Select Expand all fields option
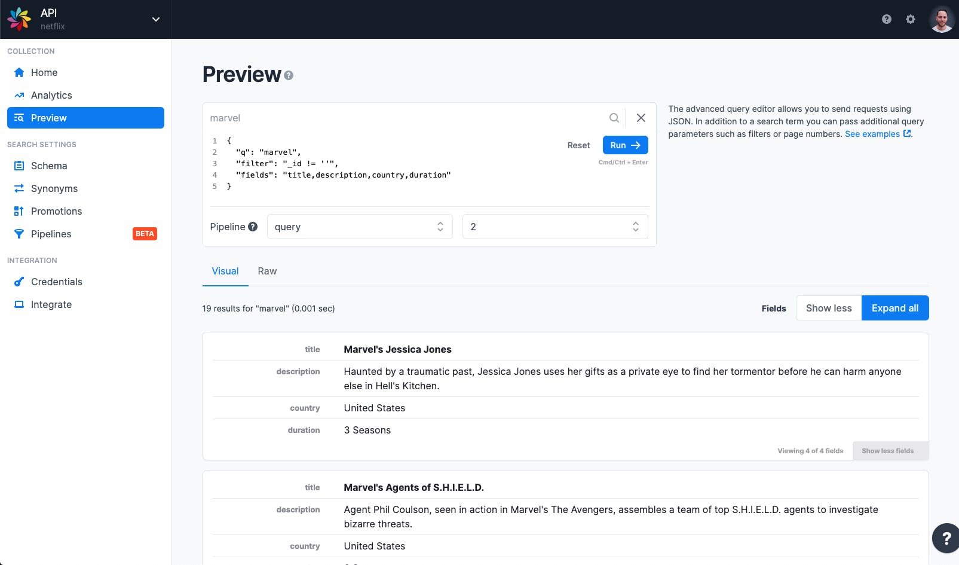959x565 pixels. click(895, 308)
